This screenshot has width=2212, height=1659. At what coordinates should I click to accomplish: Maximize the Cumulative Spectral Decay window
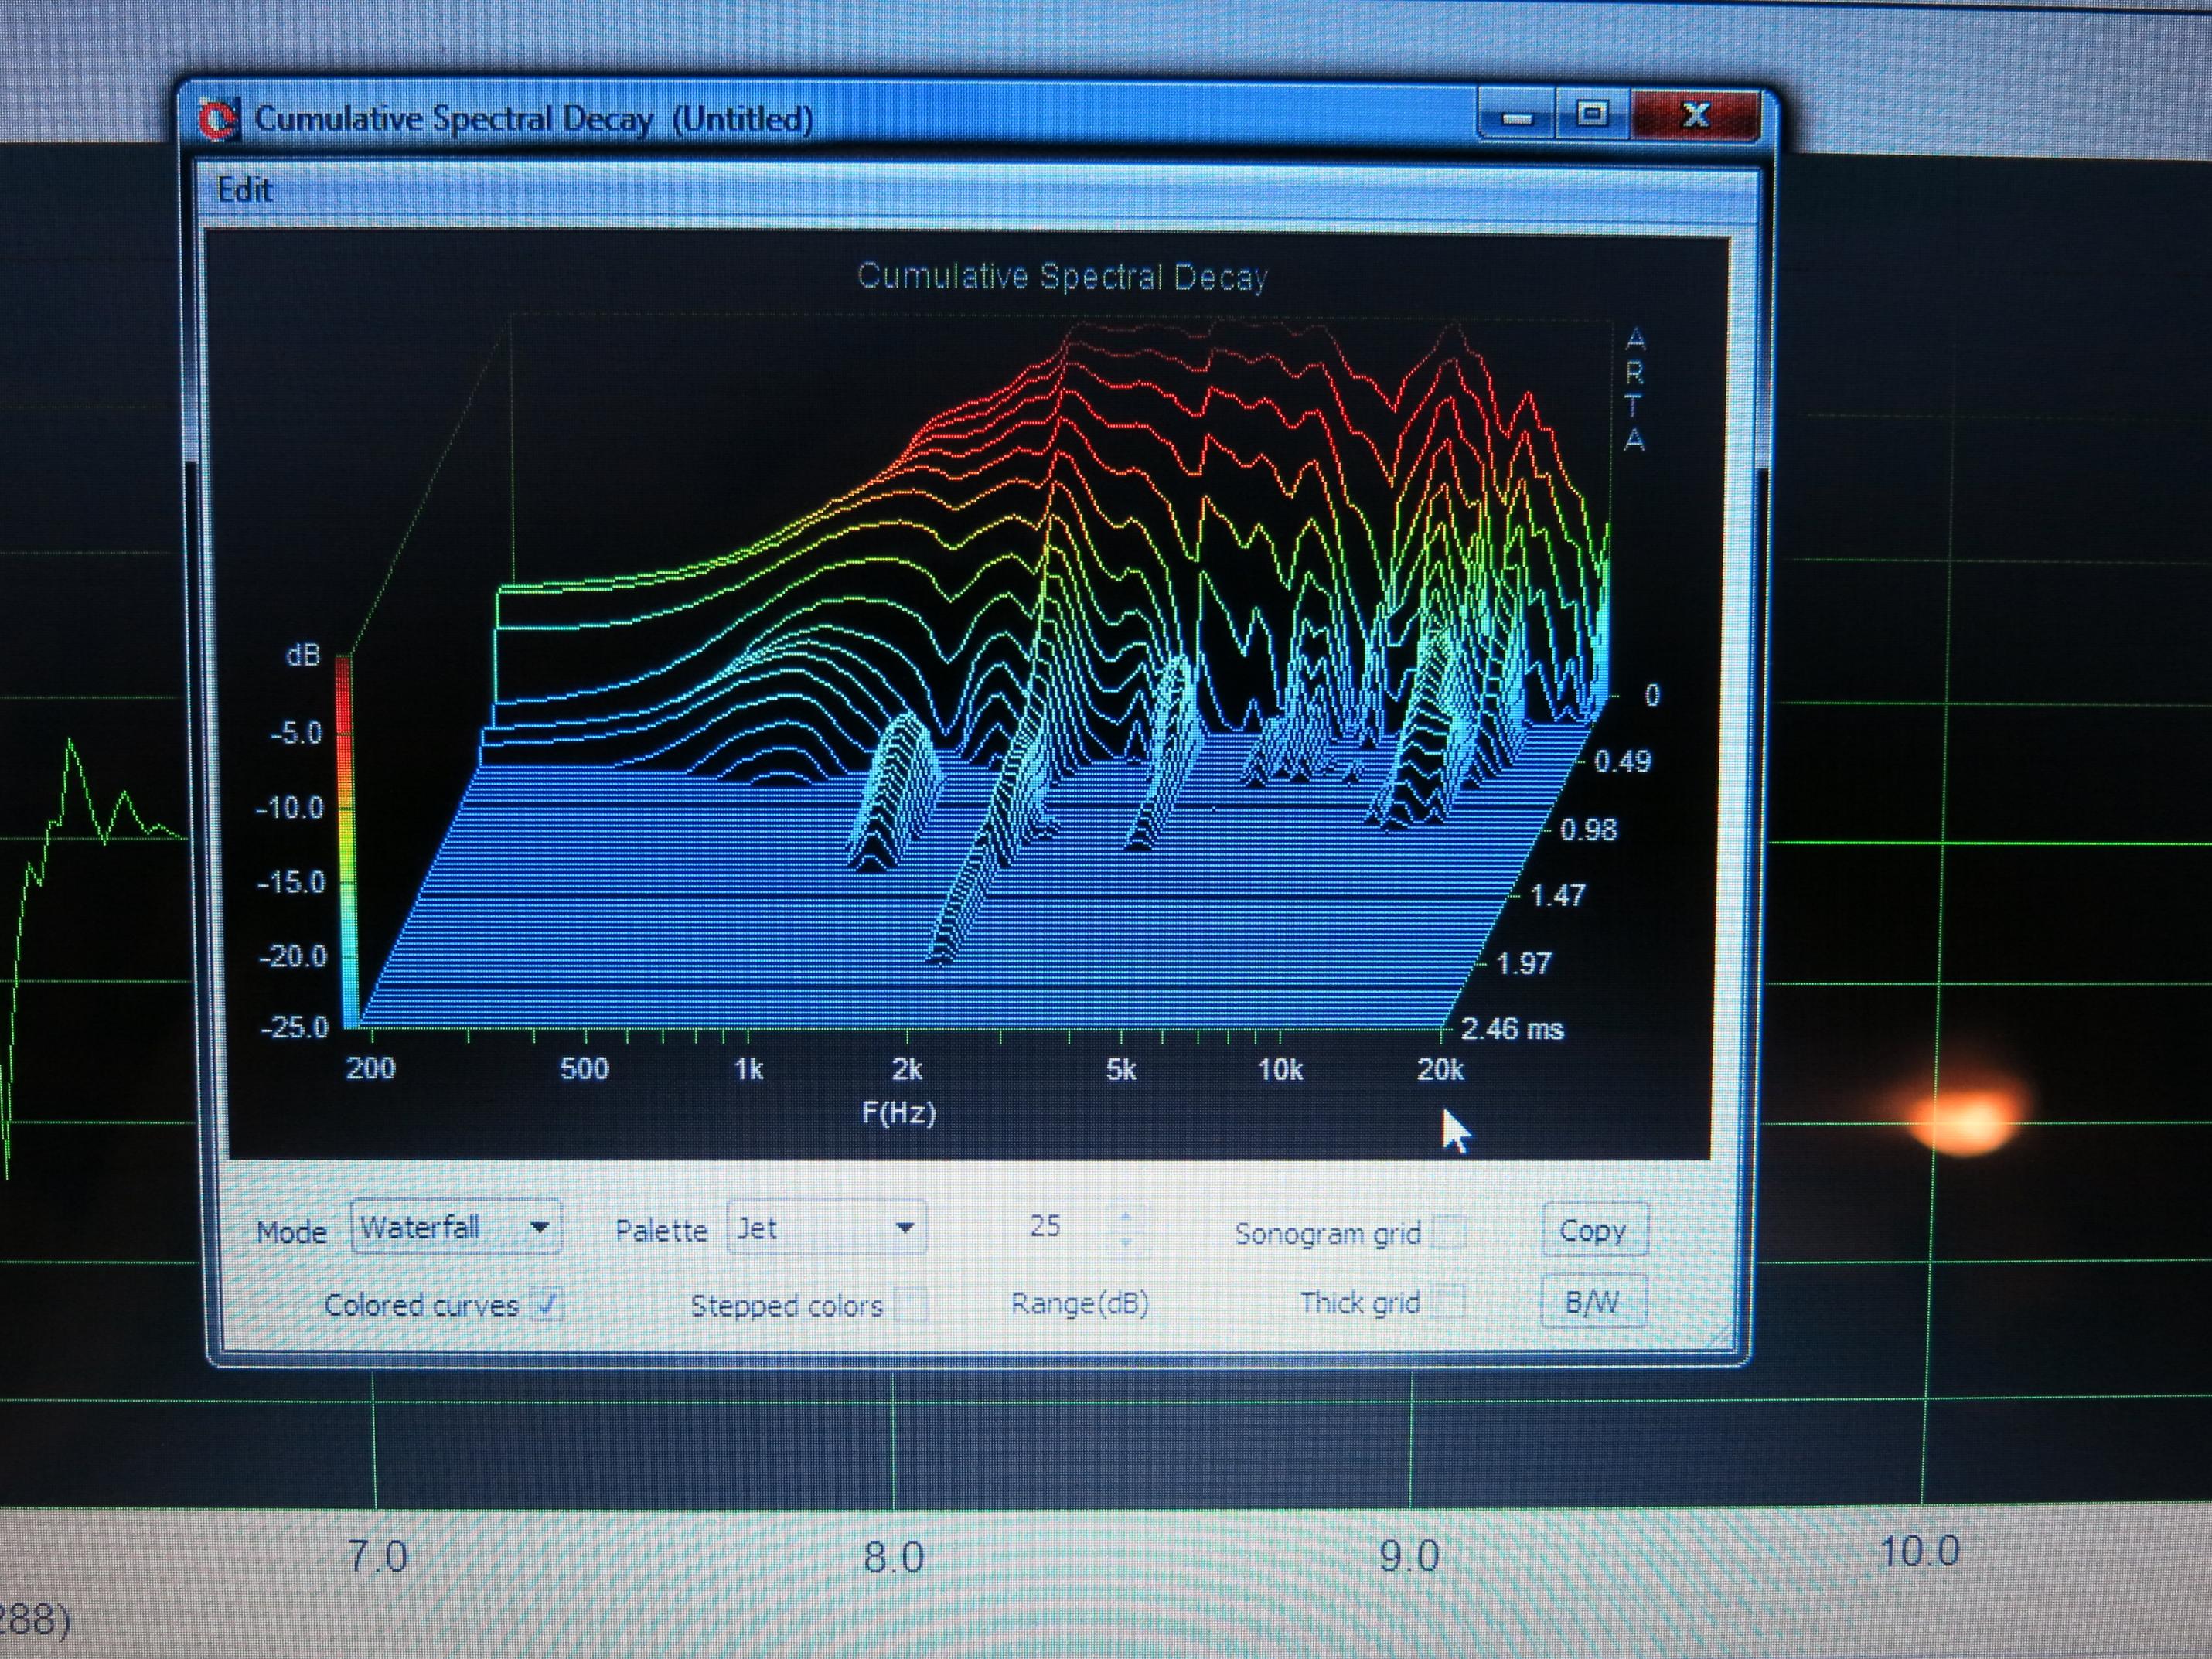pos(1592,115)
